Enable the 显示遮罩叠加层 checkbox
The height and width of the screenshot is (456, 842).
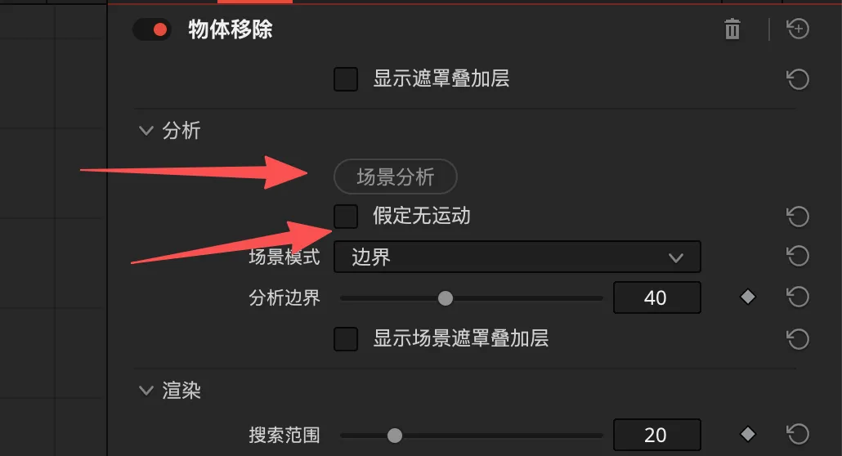(x=346, y=79)
